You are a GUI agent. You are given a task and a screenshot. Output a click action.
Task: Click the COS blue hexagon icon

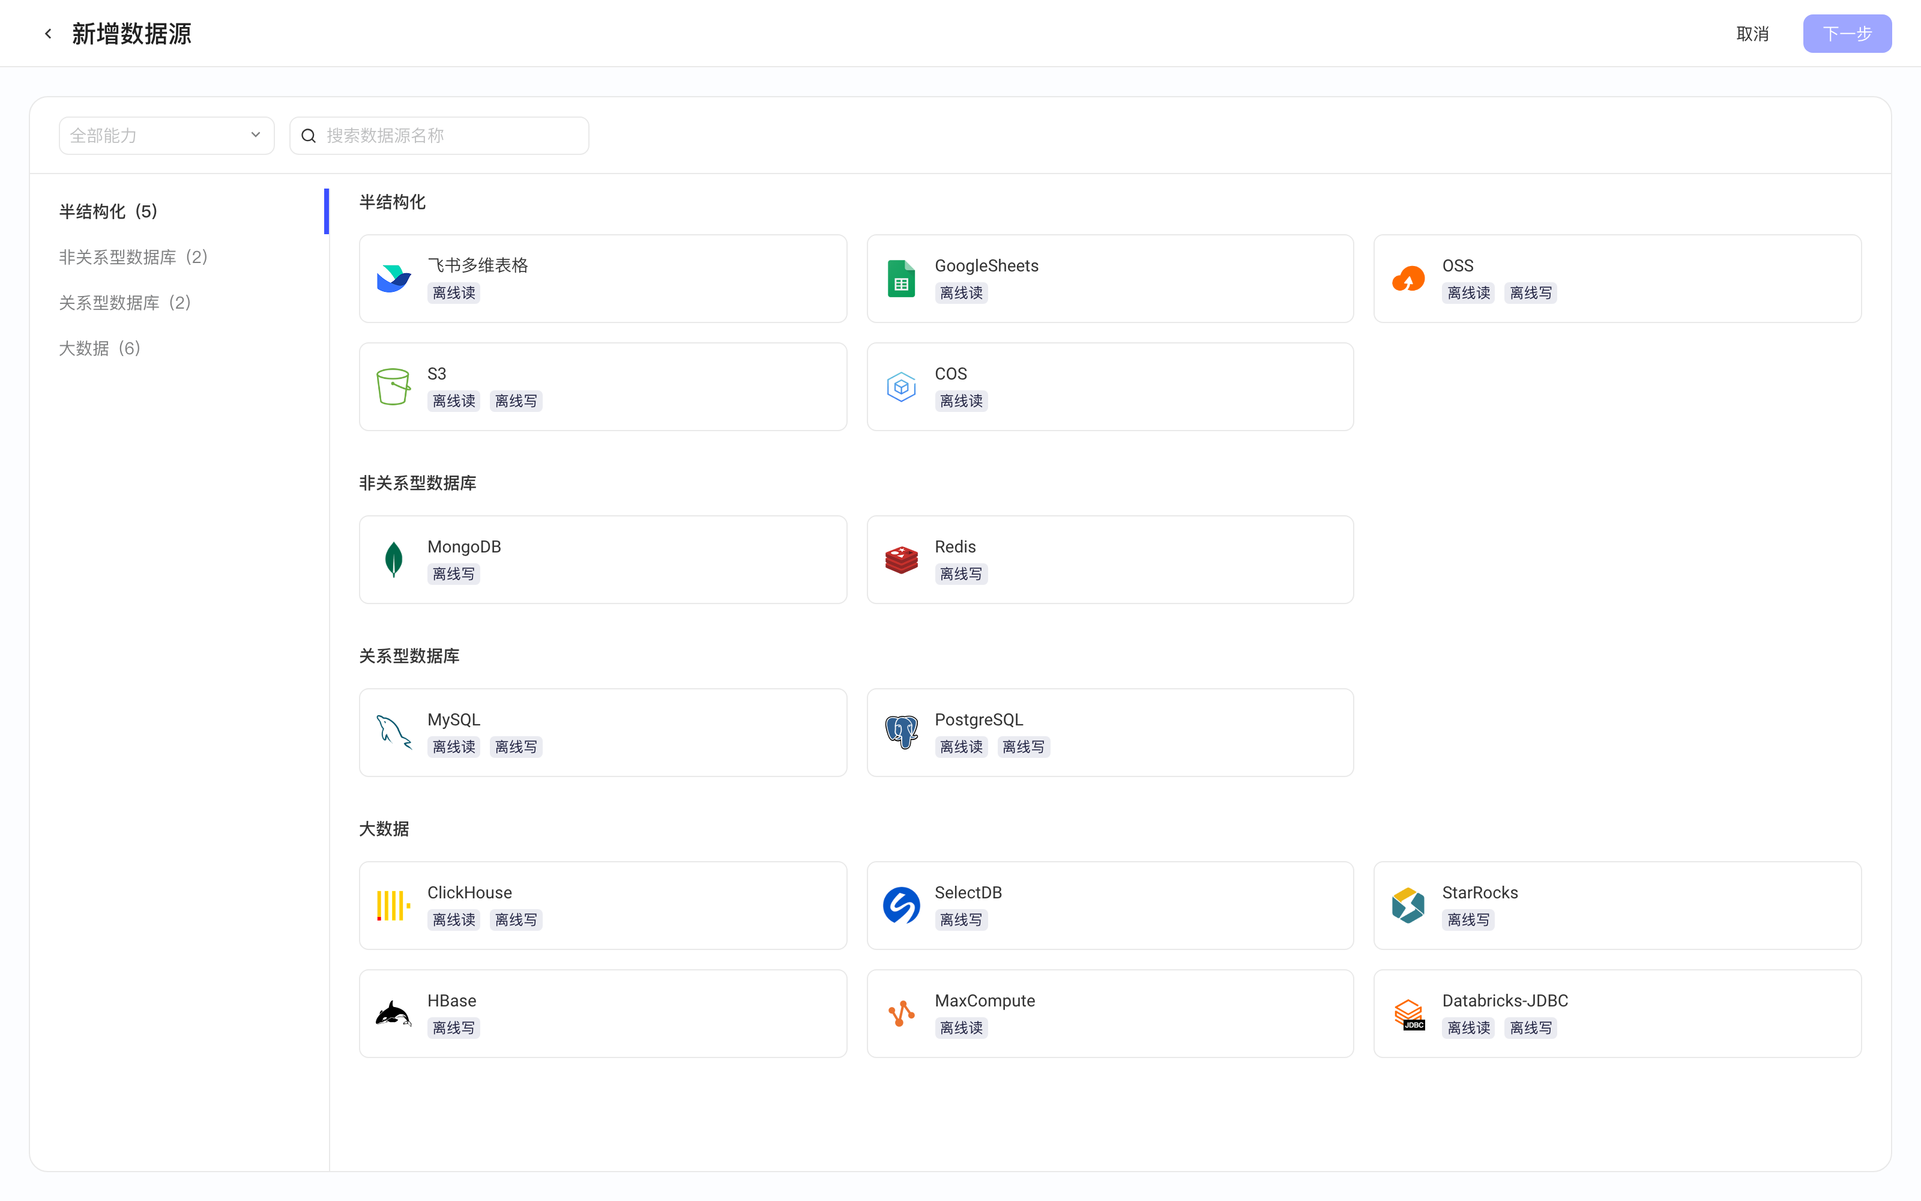coord(901,387)
